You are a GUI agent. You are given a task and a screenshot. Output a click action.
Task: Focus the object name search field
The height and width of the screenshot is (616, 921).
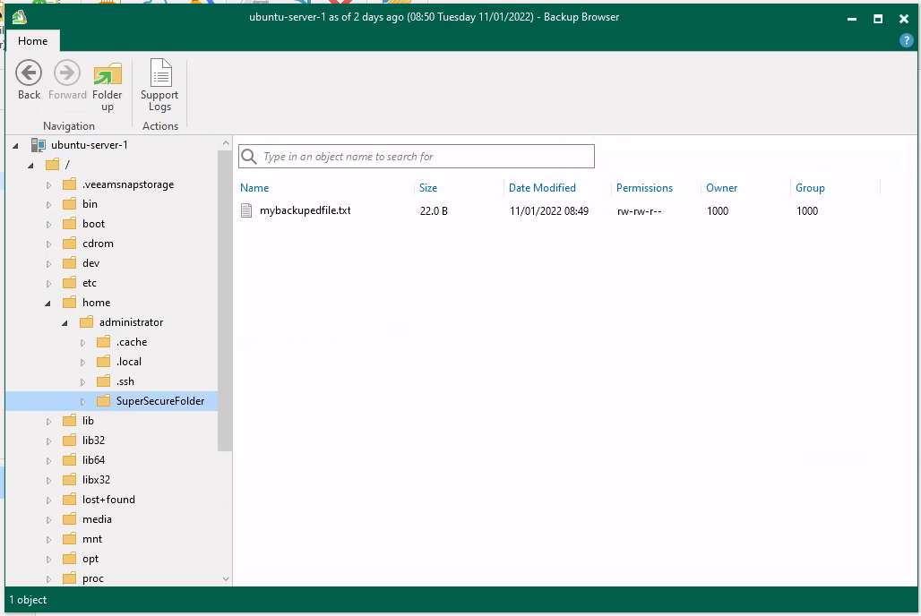tap(417, 156)
